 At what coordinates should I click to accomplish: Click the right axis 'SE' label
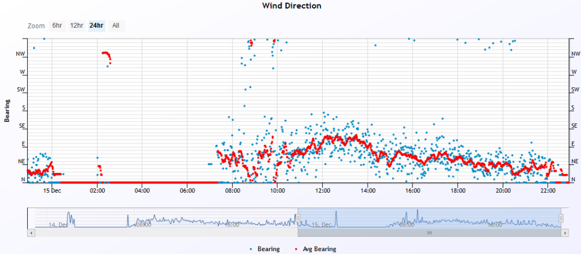click(575, 126)
